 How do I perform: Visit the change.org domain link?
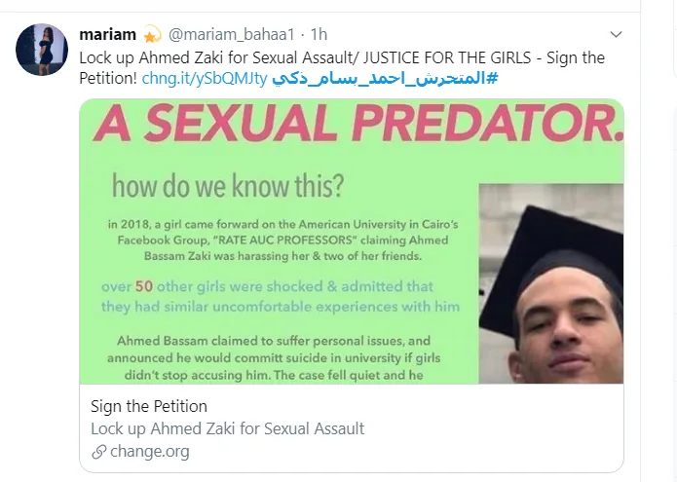point(150,452)
